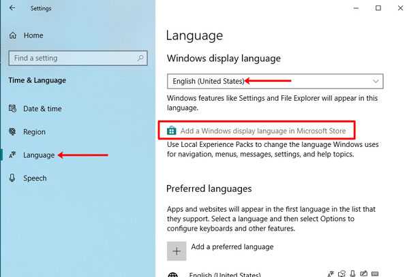The image size is (409, 277).
Task: Go back using the back arrow
Action: (12, 7)
